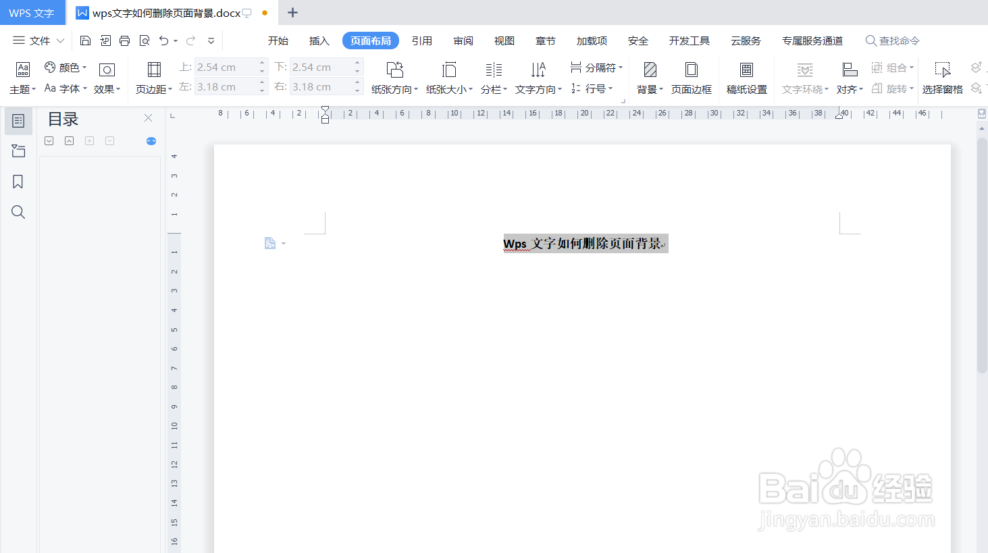Screen dimensions: 988x553
Task: Click the blue smart TOC icon
Action: click(x=151, y=141)
